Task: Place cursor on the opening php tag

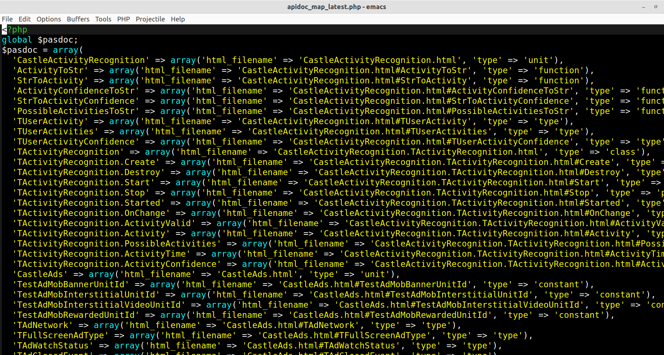Action: pyautogui.click(x=15, y=29)
